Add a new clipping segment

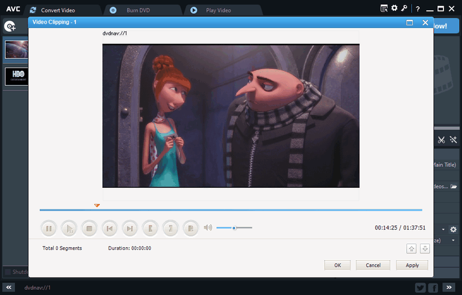coord(191,228)
